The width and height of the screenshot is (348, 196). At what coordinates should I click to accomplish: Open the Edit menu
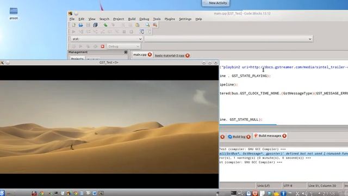[x=81, y=19]
